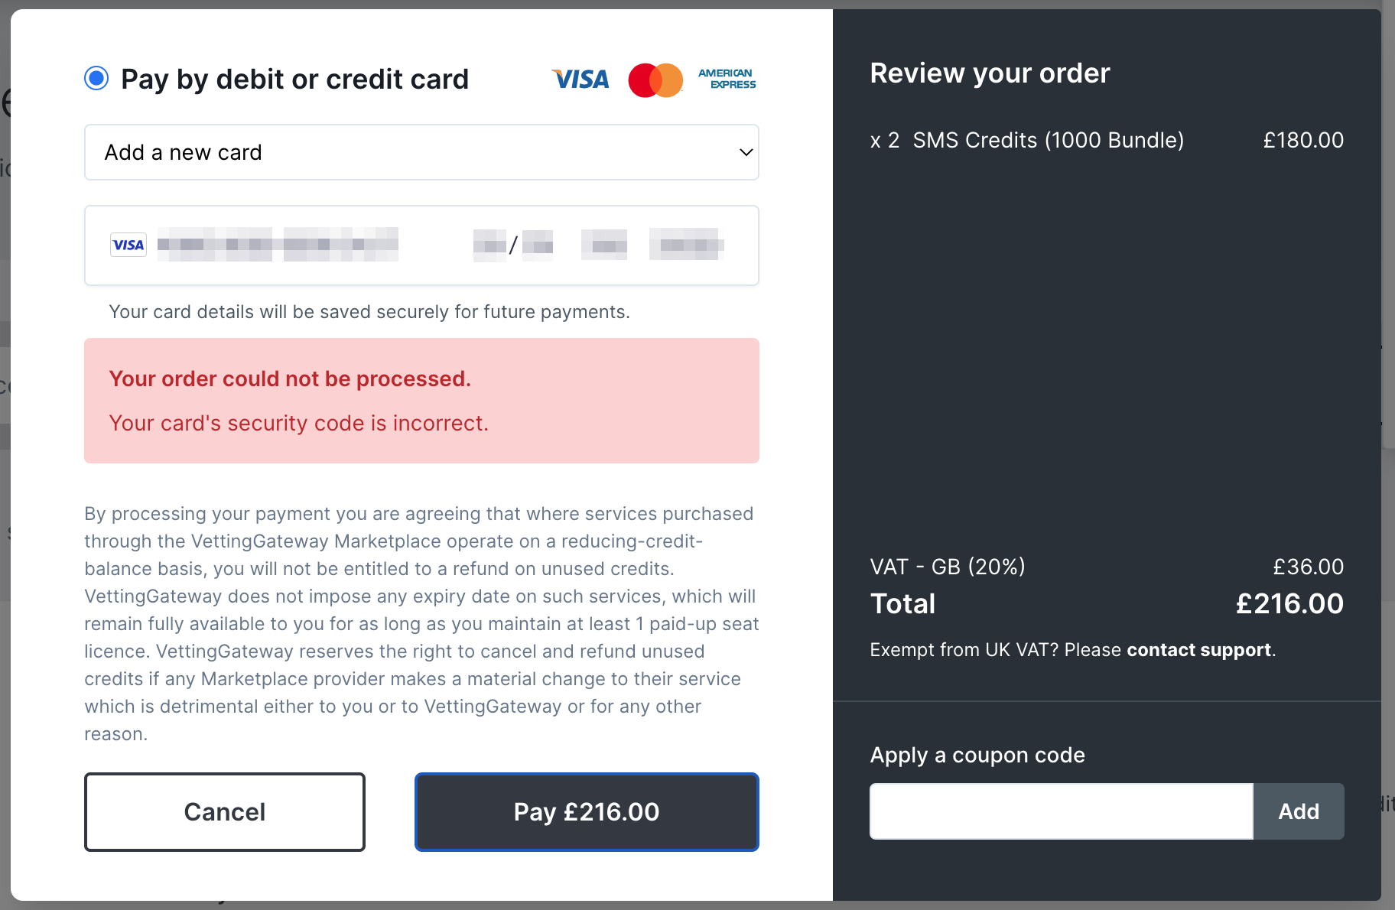Click the incorrect security code error message
Image resolution: width=1395 pixels, height=910 pixels.
[x=298, y=424]
